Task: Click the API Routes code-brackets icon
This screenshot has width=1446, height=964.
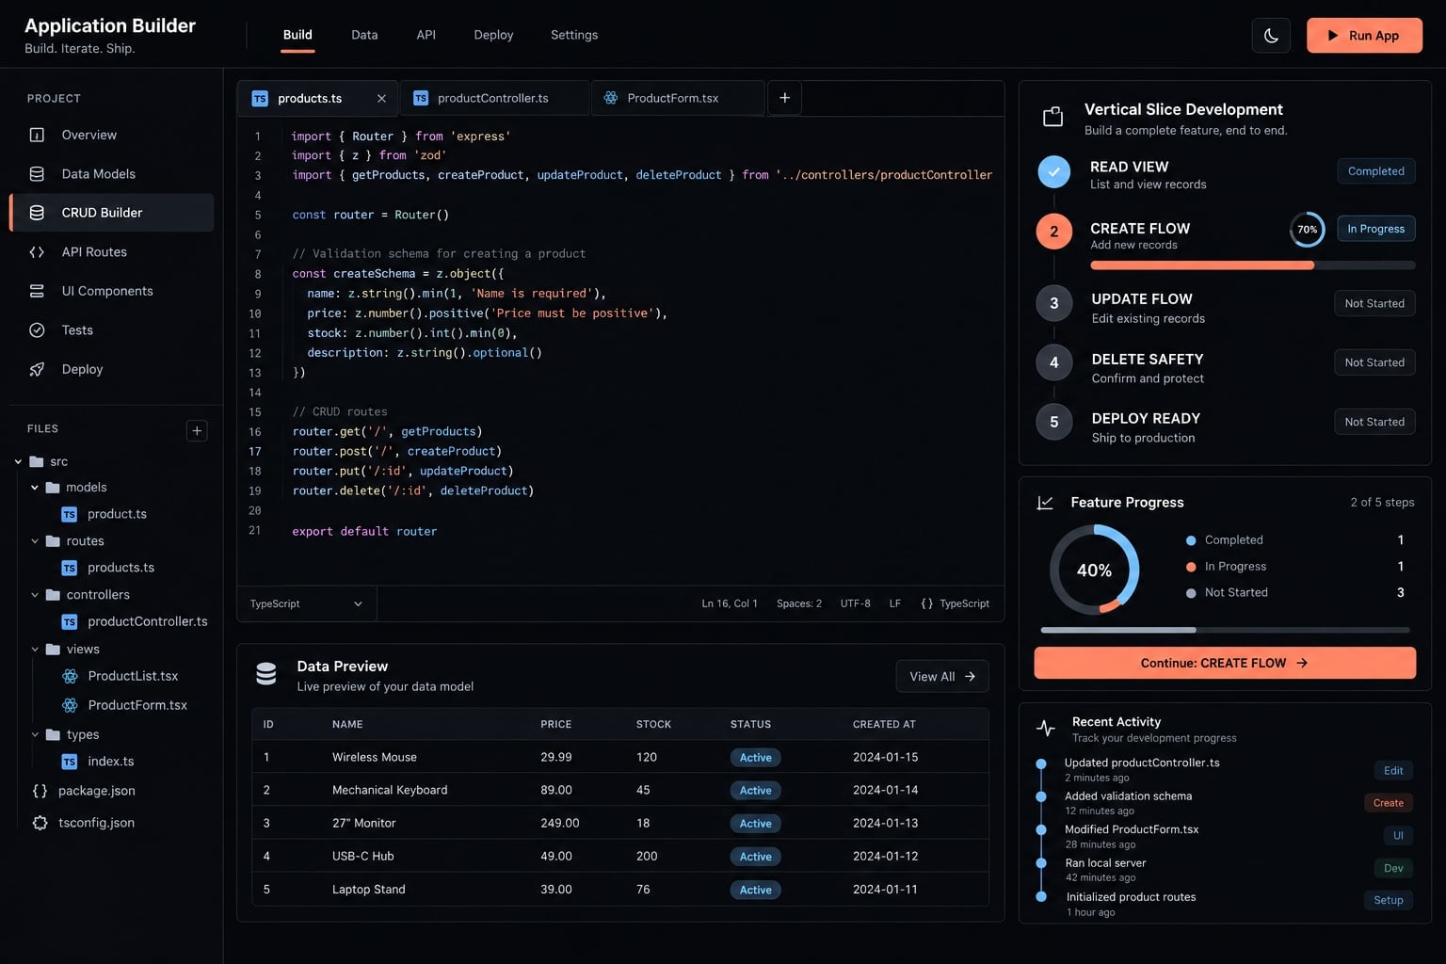Action: click(37, 252)
